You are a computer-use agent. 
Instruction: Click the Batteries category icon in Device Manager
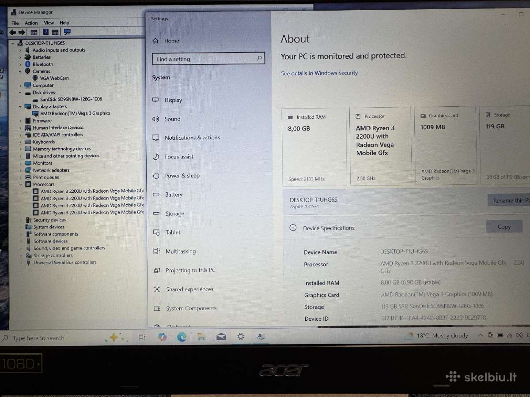(x=28, y=57)
